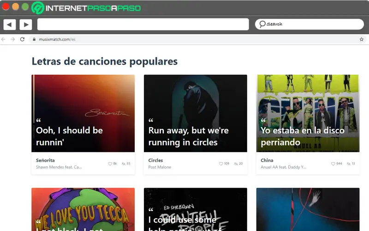Click the heart icon on China card
369x231 pixels.
click(333, 164)
